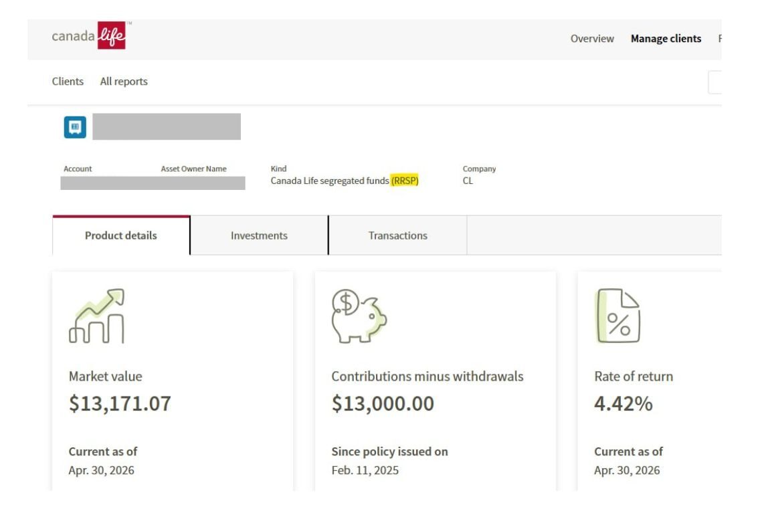Screen dimensions: 760x531
Task: Open the All reports link
Action: [124, 82]
